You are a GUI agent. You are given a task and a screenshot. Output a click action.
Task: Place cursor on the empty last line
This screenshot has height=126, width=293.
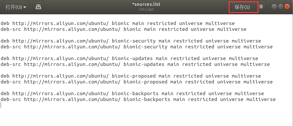[146, 105]
